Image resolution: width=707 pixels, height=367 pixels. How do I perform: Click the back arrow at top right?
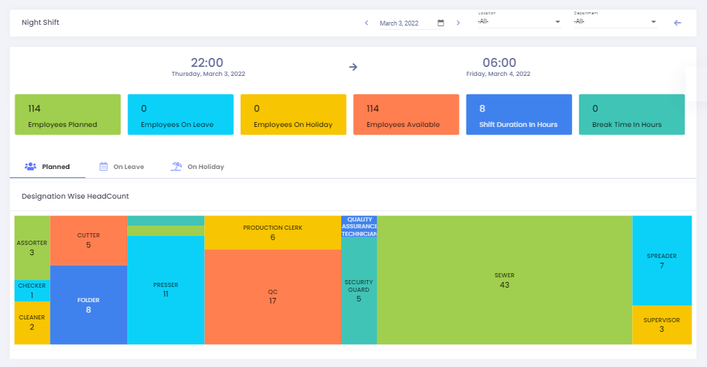[677, 23]
